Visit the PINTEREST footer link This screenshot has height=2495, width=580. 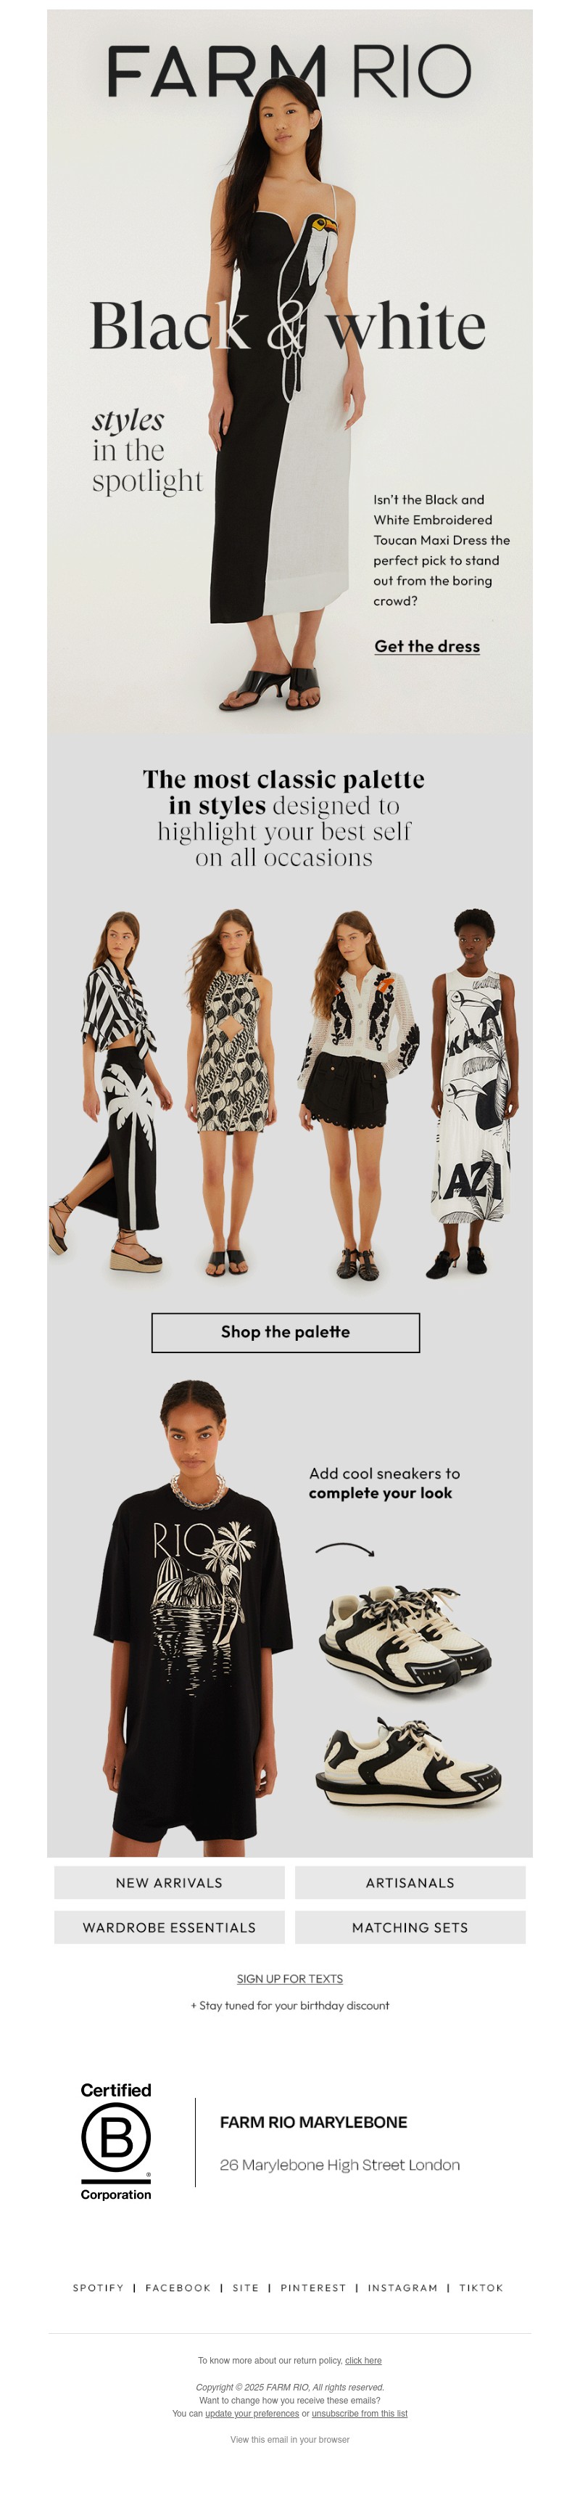pos(313,2287)
